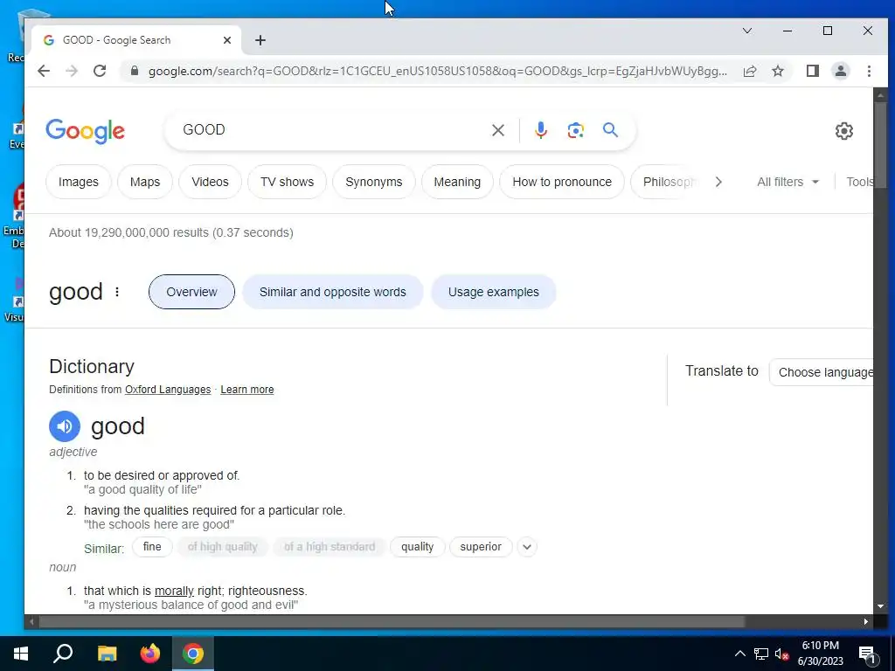Select the TV shows filter chip
The image size is (895, 671).
[x=287, y=182]
